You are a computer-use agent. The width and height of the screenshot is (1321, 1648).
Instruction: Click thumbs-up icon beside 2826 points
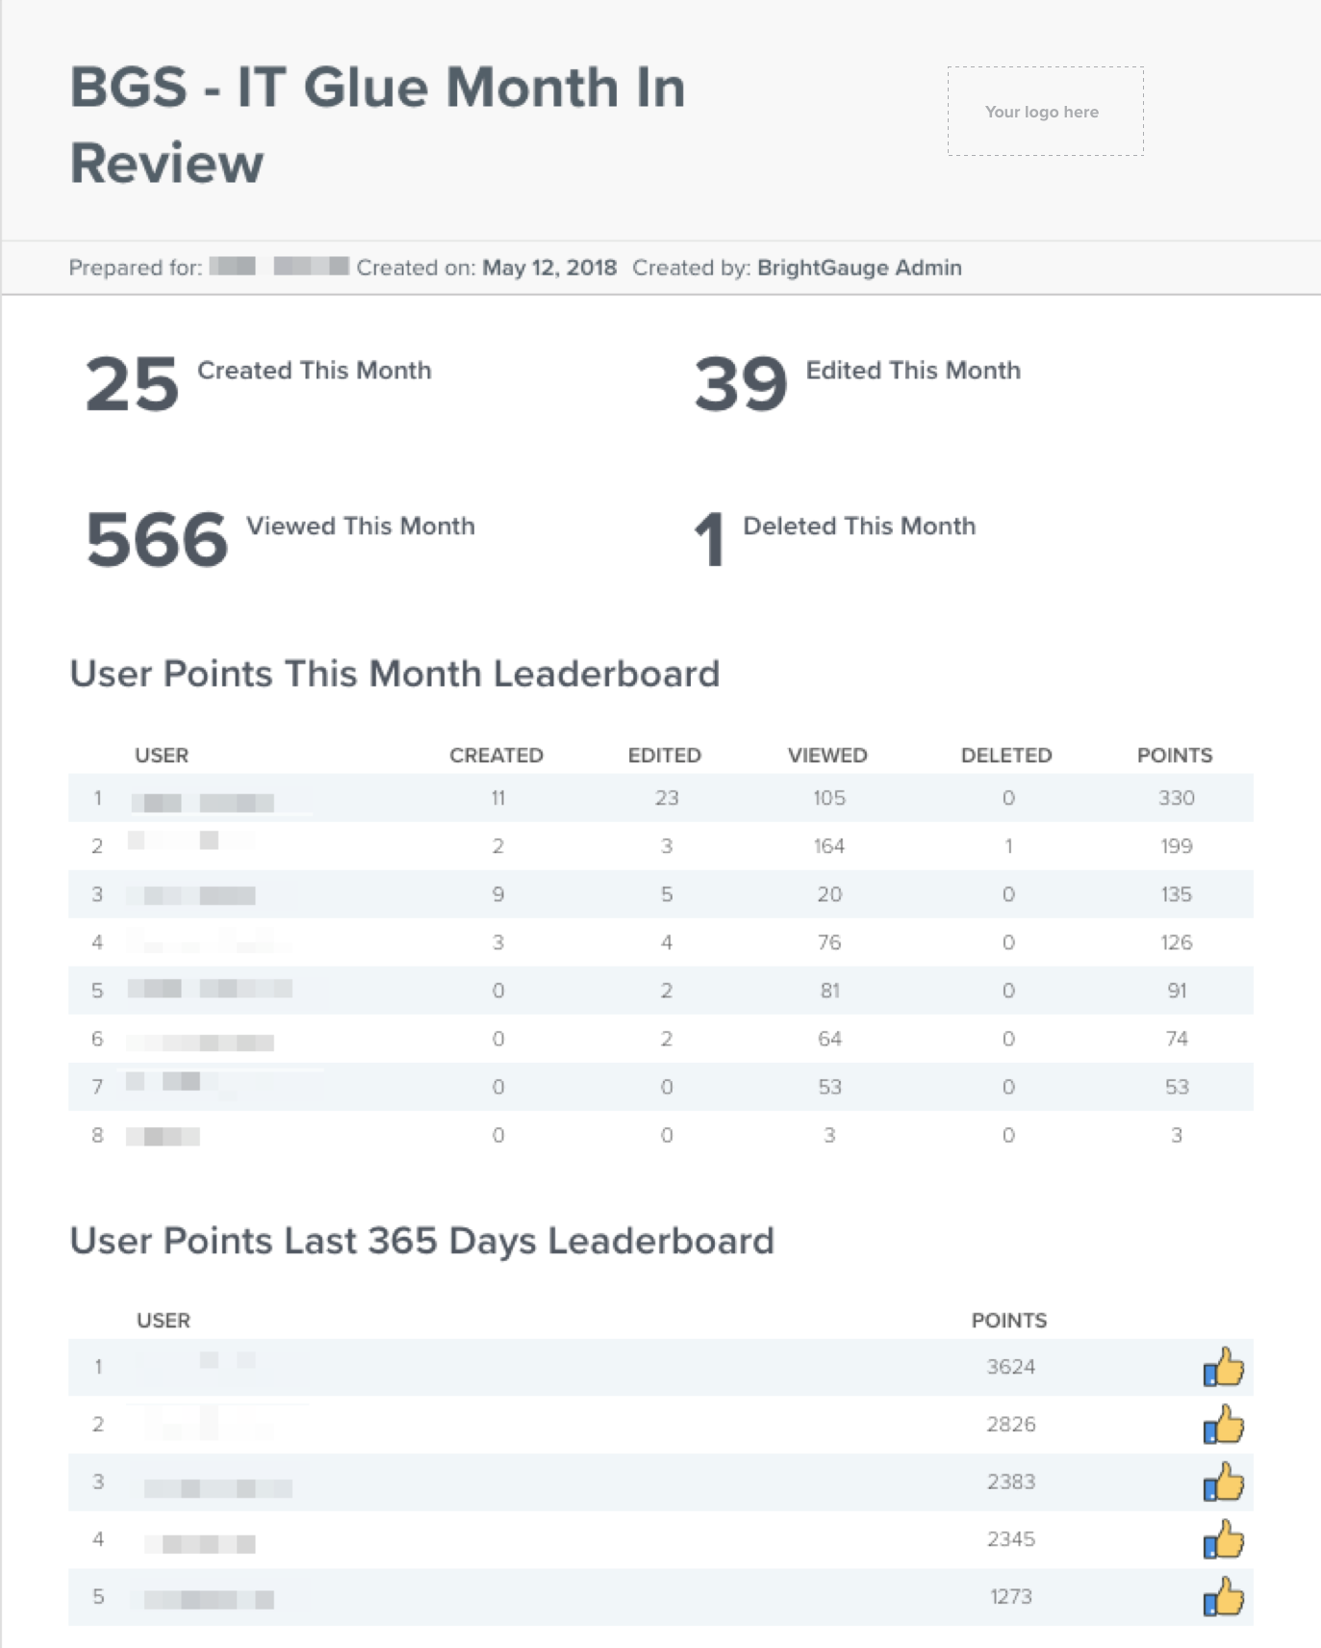pos(1223,1425)
